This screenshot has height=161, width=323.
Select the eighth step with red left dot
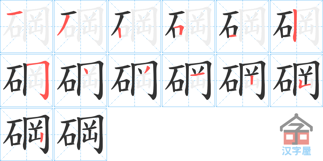(80, 80)
